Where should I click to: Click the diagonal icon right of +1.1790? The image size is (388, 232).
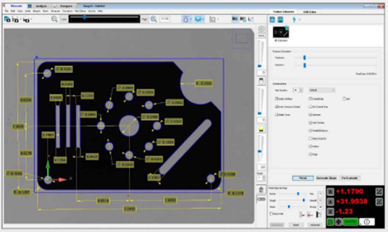point(379,192)
